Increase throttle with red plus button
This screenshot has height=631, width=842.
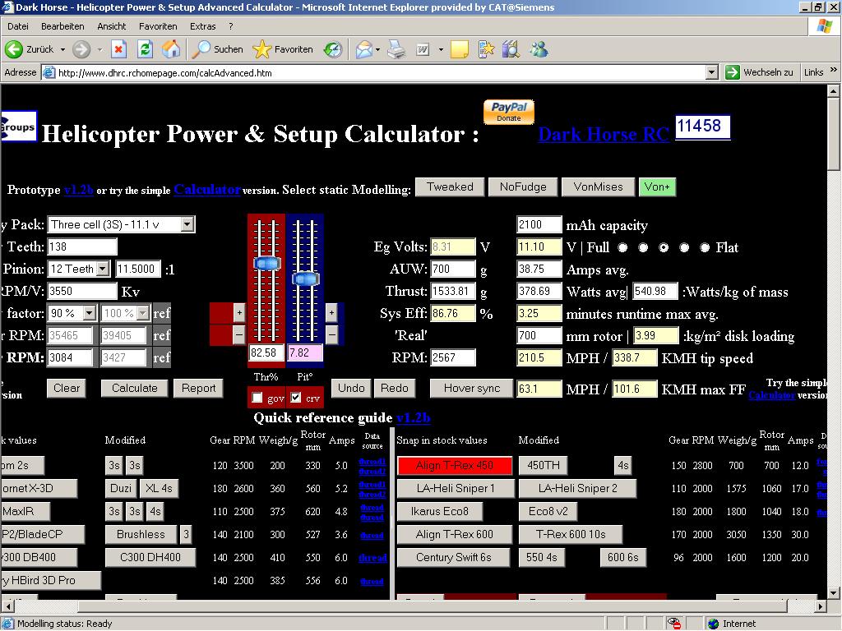(239, 313)
